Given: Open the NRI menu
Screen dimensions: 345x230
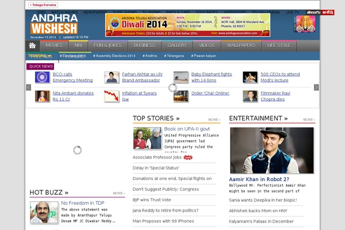Looking at the screenshot, I should (78, 45).
